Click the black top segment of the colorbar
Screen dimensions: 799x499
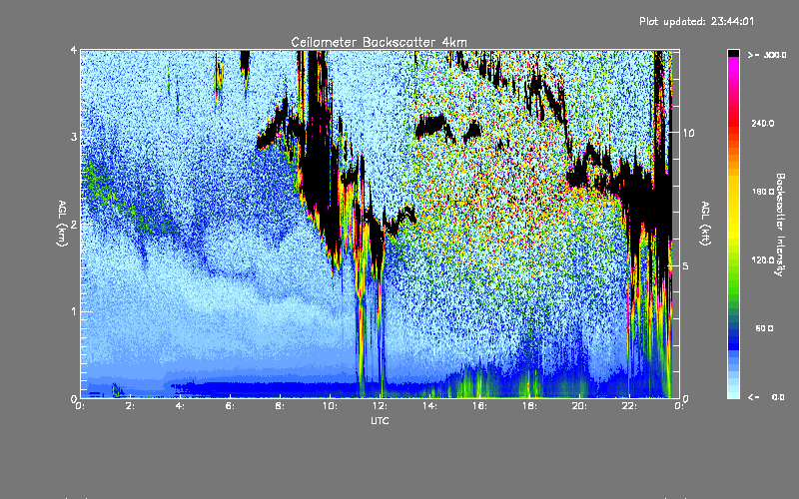tap(733, 53)
